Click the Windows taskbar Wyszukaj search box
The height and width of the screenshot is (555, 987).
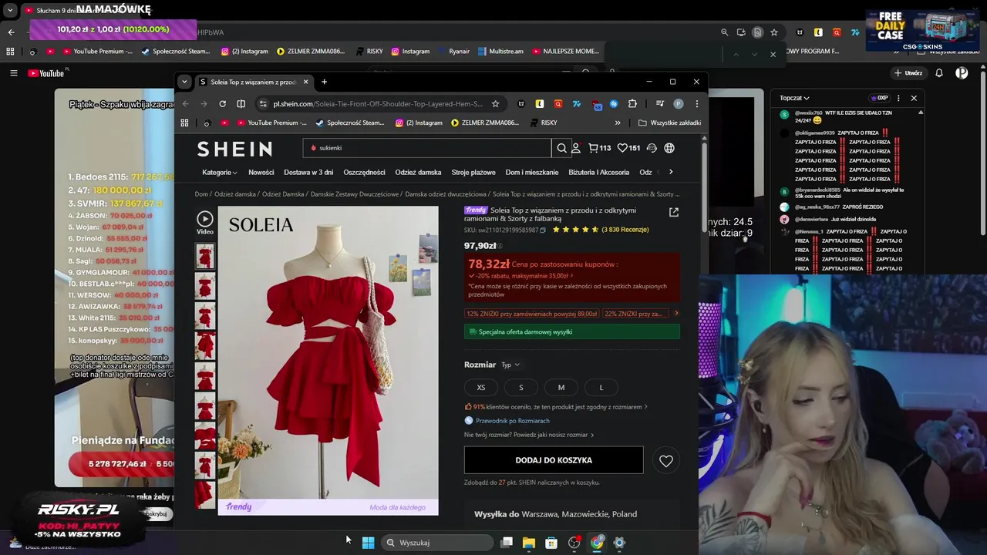click(x=436, y=543)
